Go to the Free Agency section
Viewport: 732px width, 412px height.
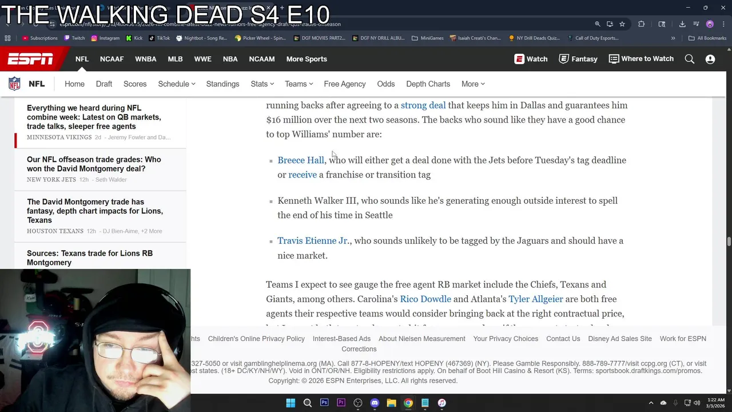click(345, 84)
